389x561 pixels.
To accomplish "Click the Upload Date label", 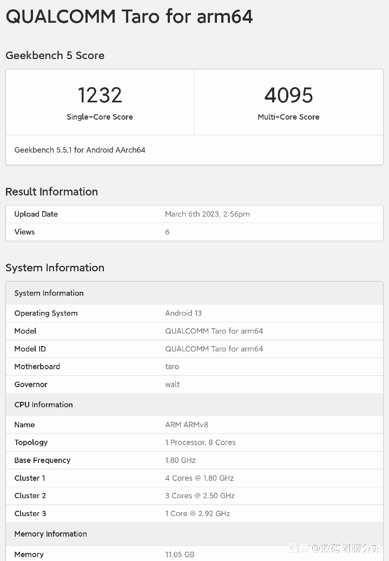I will [x=36, y=214].
